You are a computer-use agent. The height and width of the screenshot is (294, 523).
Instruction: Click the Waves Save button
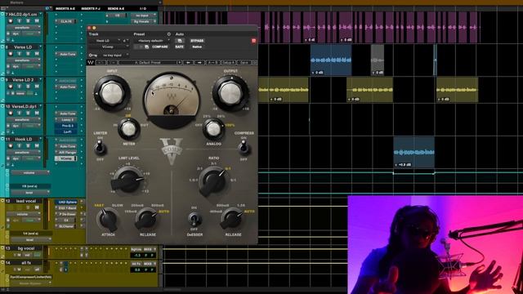pos(244,62)
